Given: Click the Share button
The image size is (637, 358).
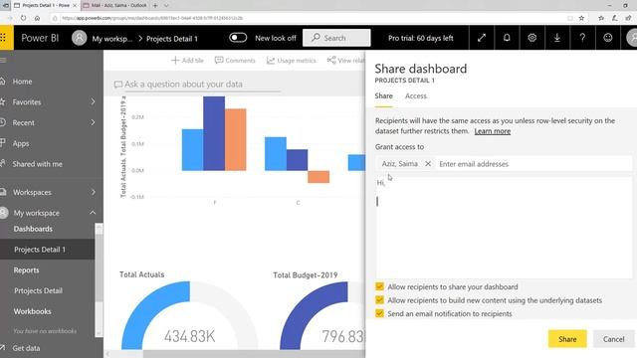Looking at the screenshot, I should pyautogui.click(x=567, y=339).
